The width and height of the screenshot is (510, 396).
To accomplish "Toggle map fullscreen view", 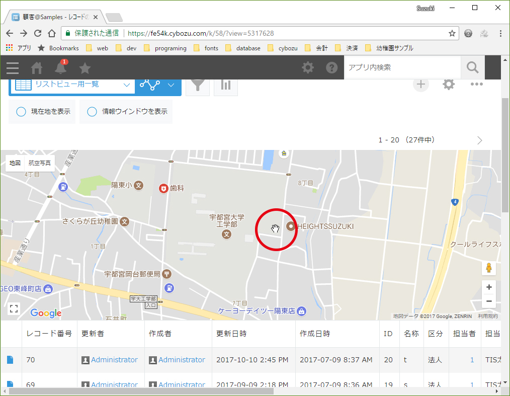I will click(14, 309).
